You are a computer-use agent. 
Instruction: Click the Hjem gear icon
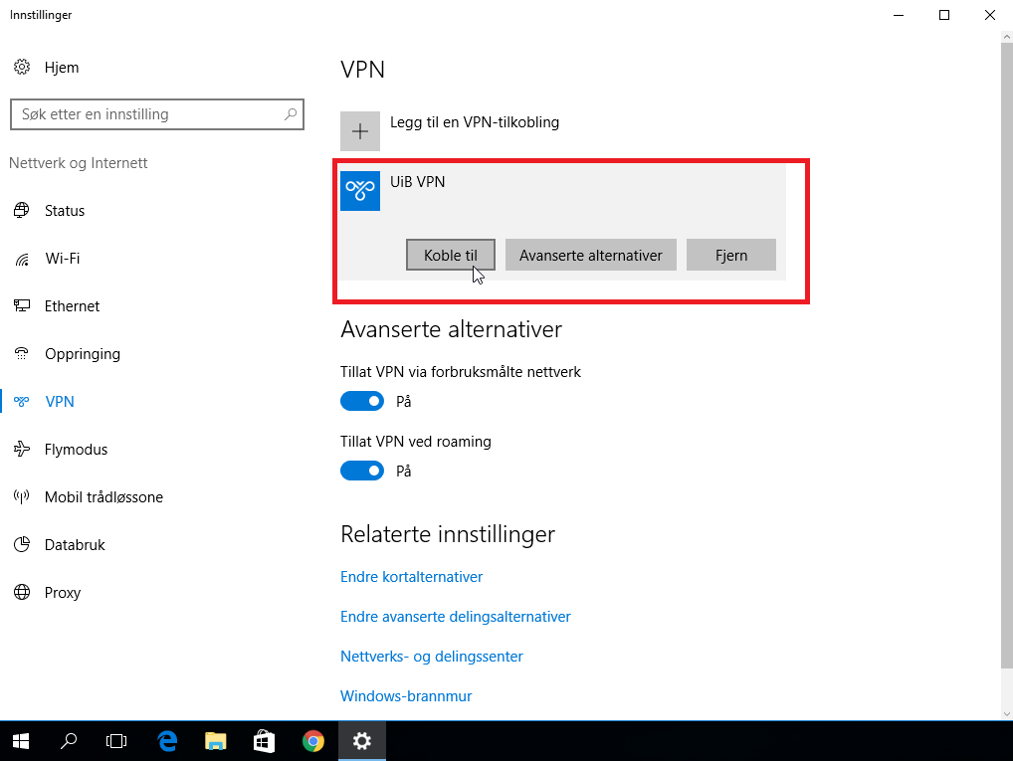(x=22, y=68)
